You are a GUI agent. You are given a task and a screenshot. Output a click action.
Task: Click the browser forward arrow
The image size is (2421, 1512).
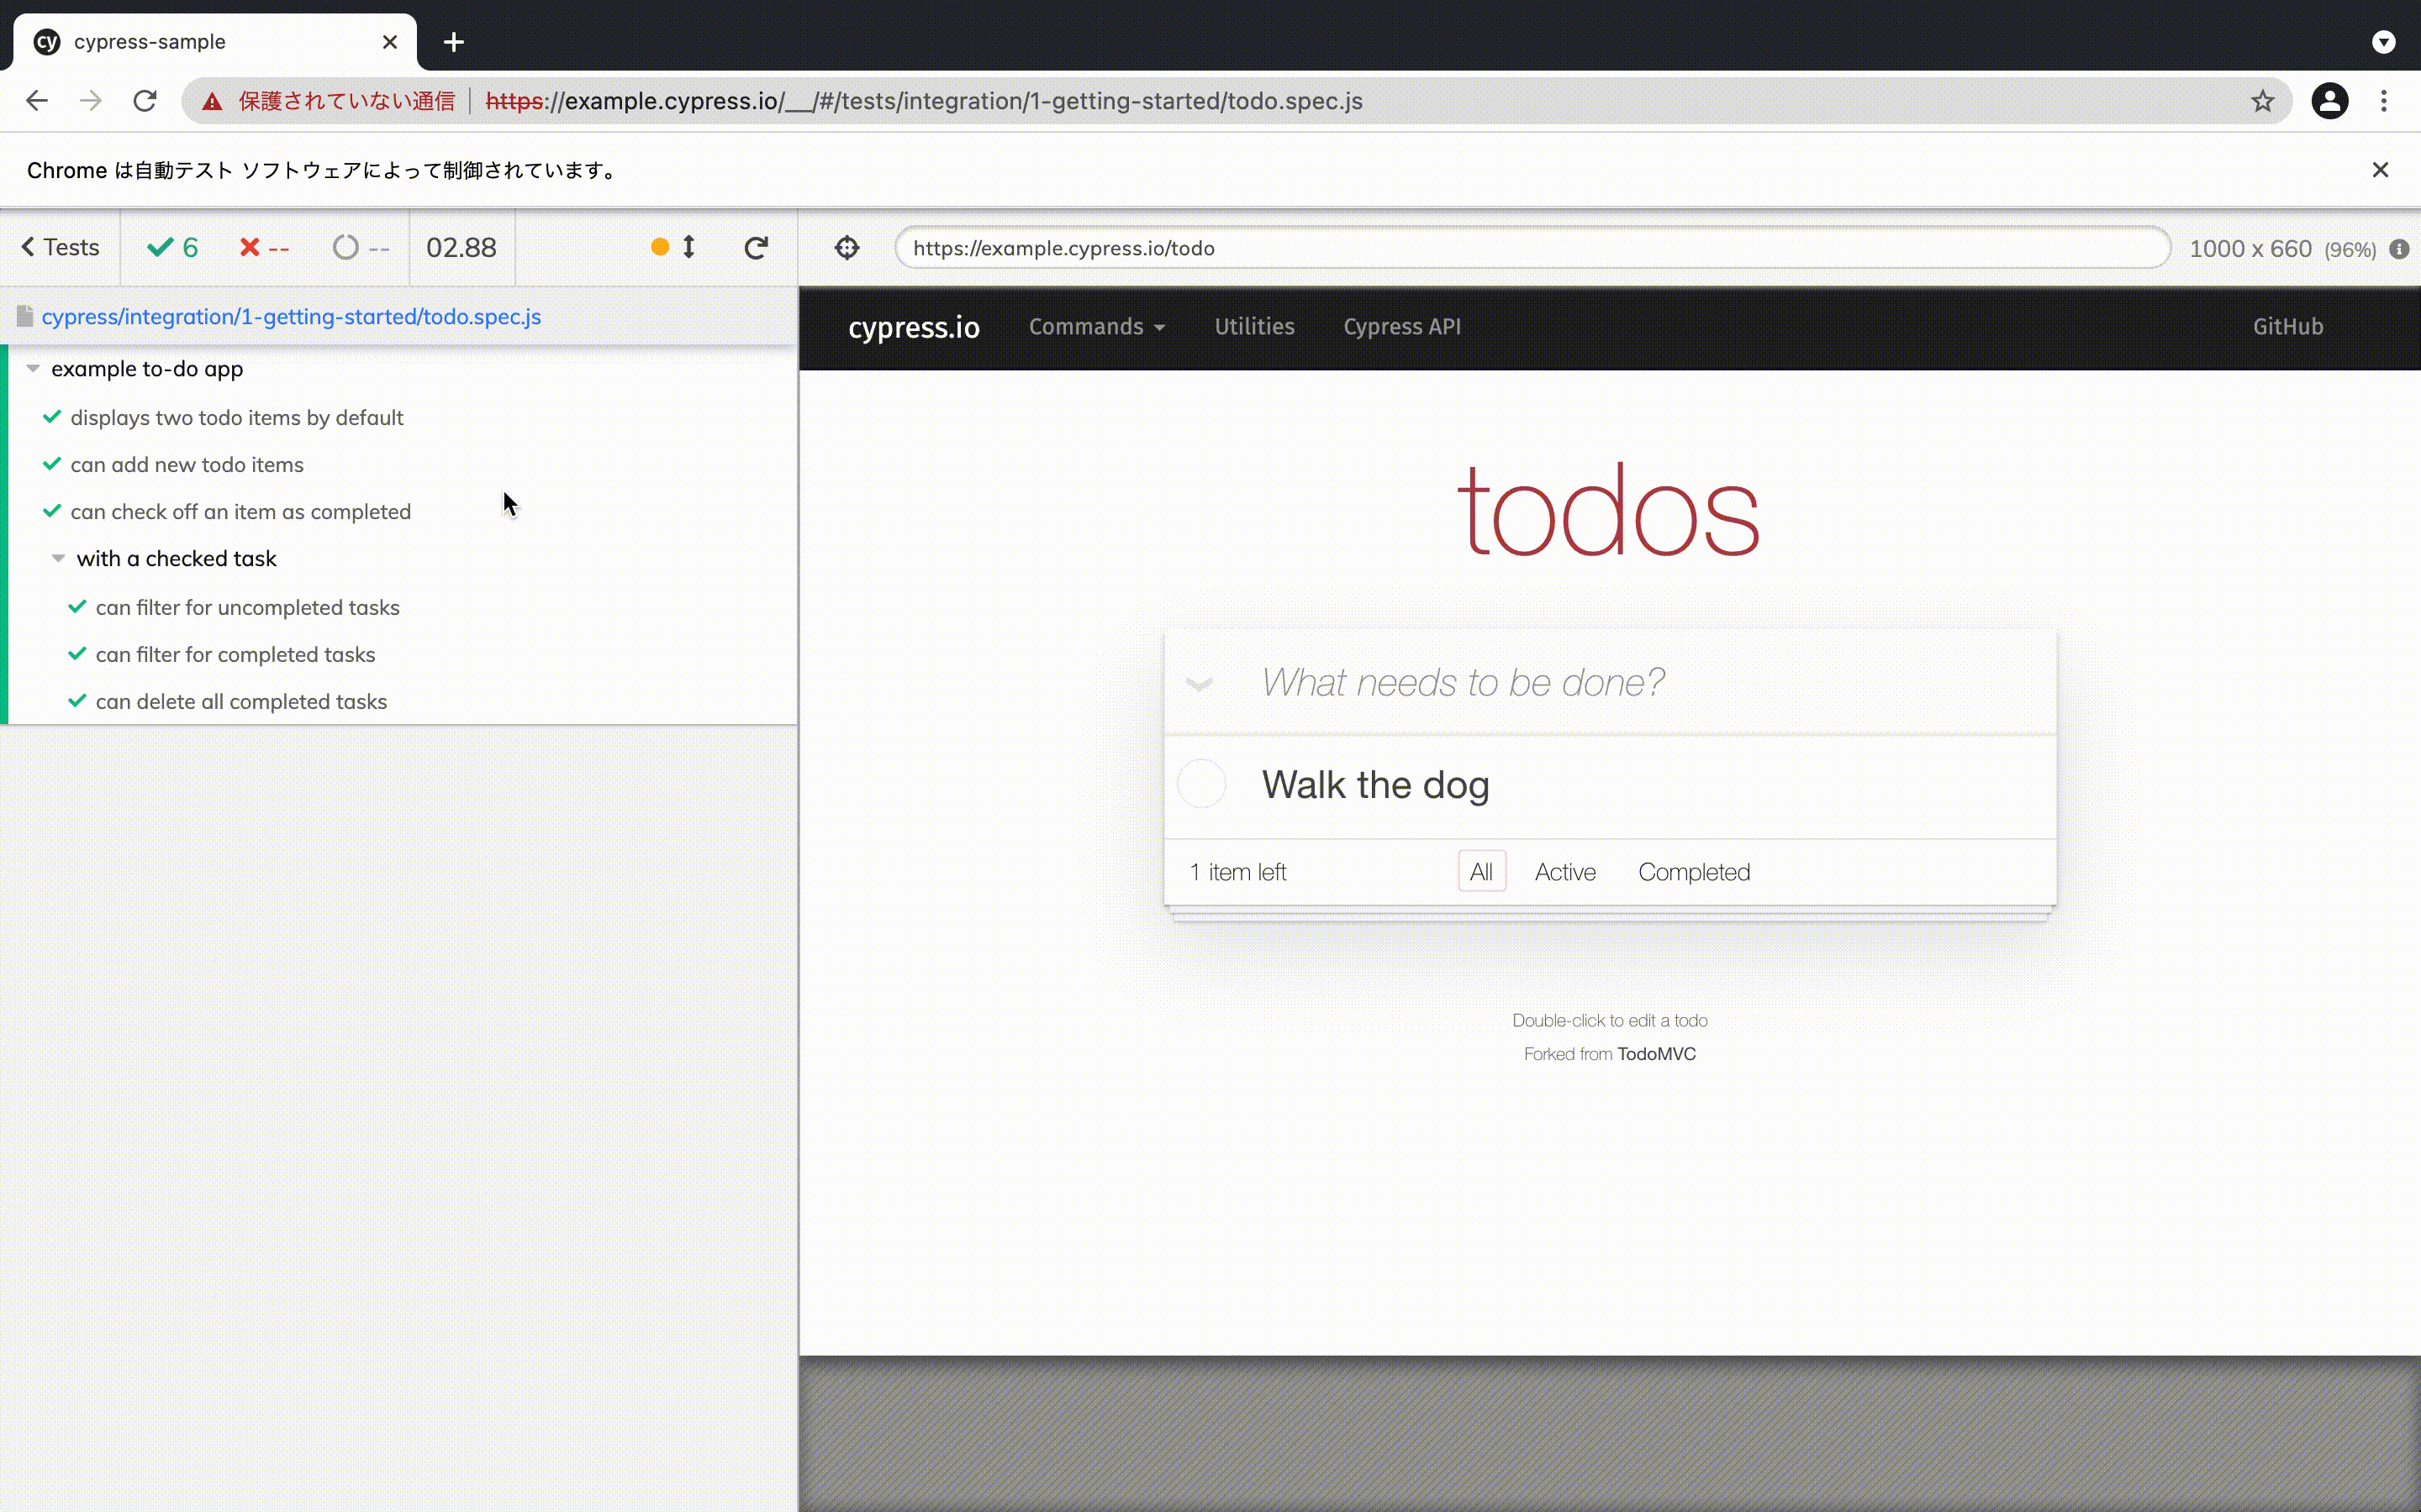click(91, 101)
